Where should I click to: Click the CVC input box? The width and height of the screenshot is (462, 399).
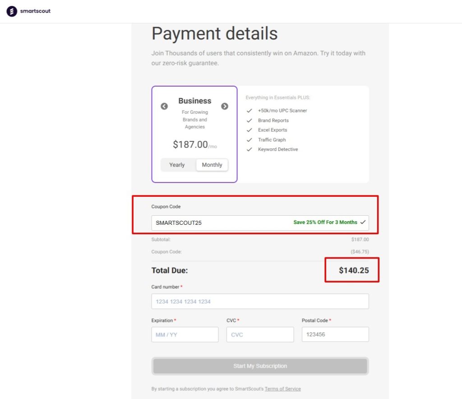[260, 334]
